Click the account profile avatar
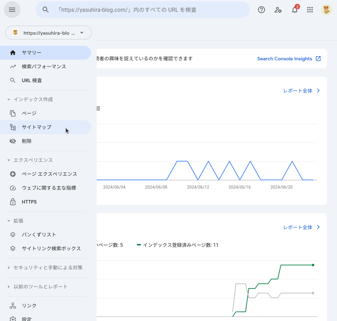The height and width of the screenshot is (321, 337). [326, 10]
